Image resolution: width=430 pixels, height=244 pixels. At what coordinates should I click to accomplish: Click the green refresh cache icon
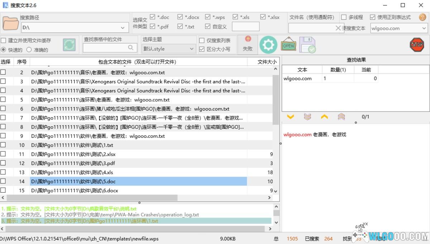click(x=69, y=45)
